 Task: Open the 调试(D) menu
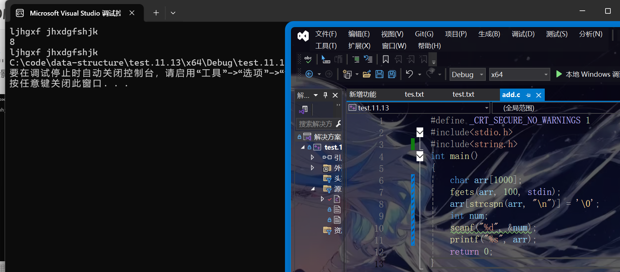coord(523,34)
